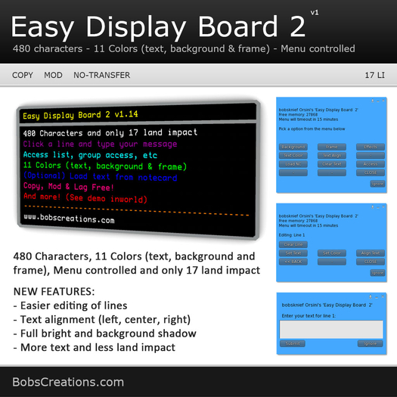
Task: Choose Text Color in main menu dialog
Action: coord(293,156)
